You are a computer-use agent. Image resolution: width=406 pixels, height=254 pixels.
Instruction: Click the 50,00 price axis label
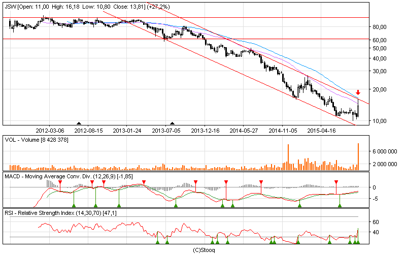pyautogui.click(x=379, y=48)
